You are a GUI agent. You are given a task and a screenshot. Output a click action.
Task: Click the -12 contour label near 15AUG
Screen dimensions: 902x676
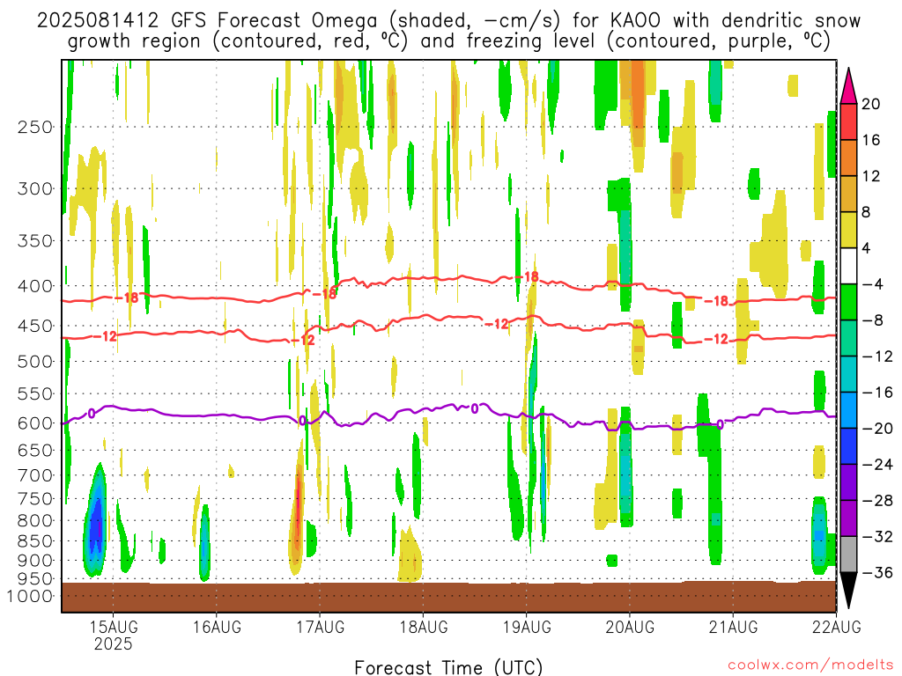pos(106,336)
